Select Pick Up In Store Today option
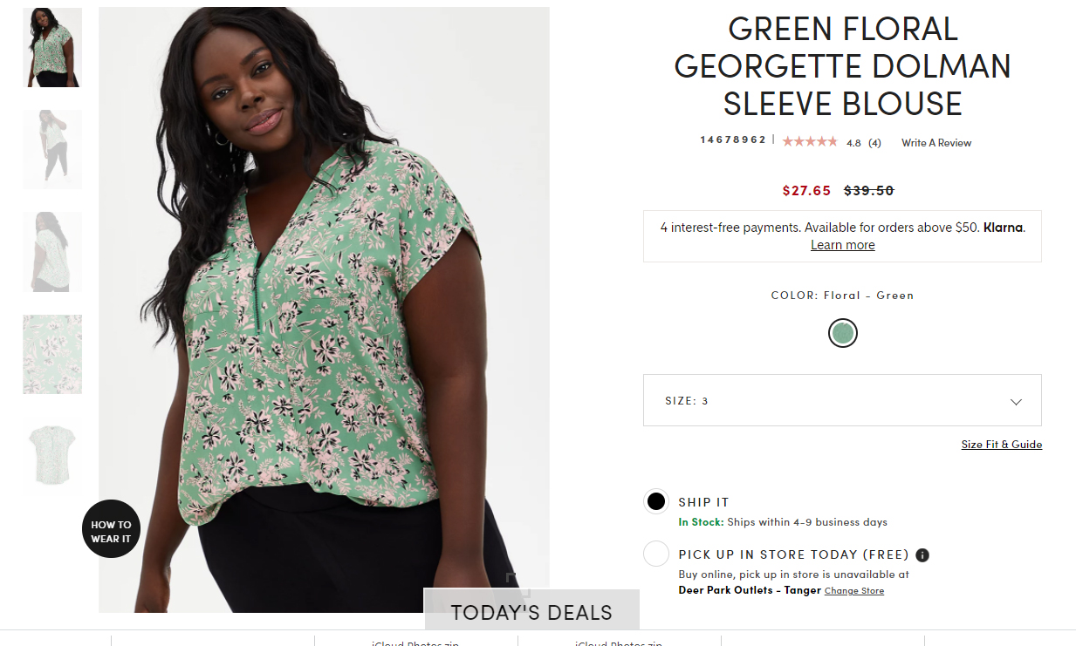The width and height of the screenshot is (1076, 646). (656, 554)
